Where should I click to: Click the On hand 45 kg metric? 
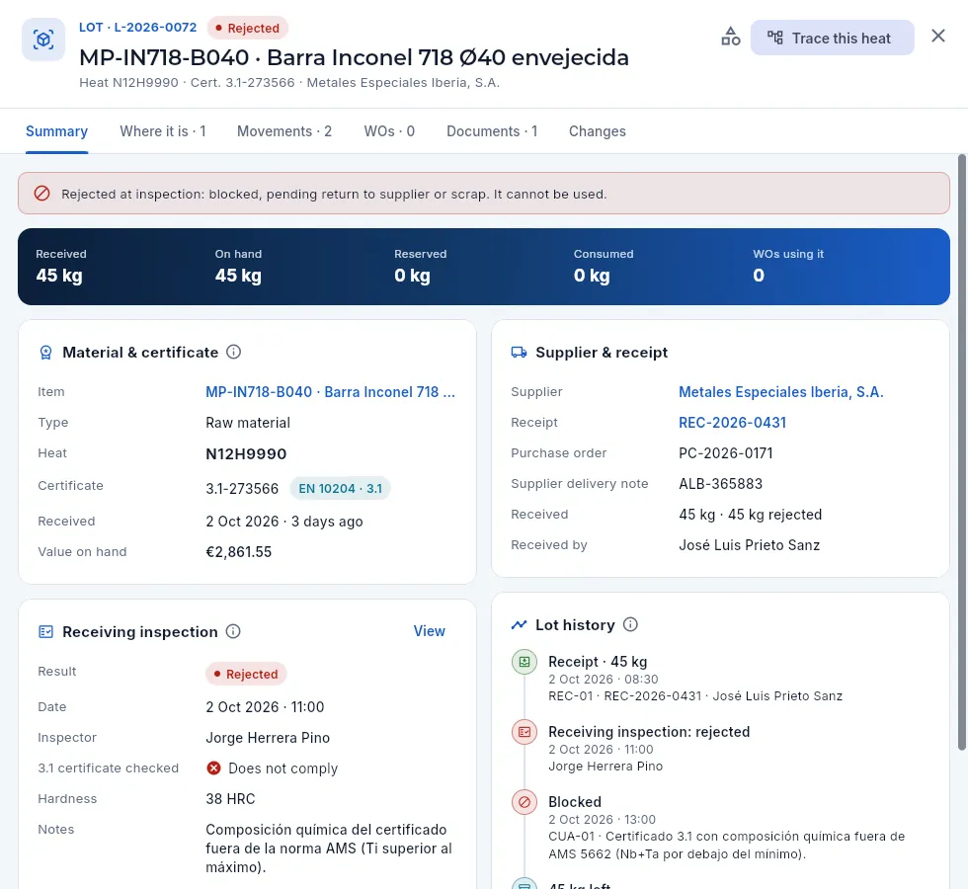(238, 267)
